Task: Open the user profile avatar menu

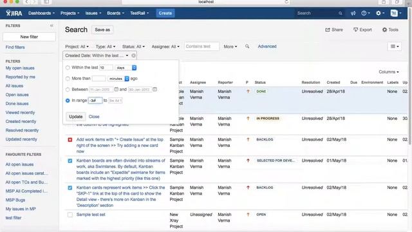Action: pos(395,13)
